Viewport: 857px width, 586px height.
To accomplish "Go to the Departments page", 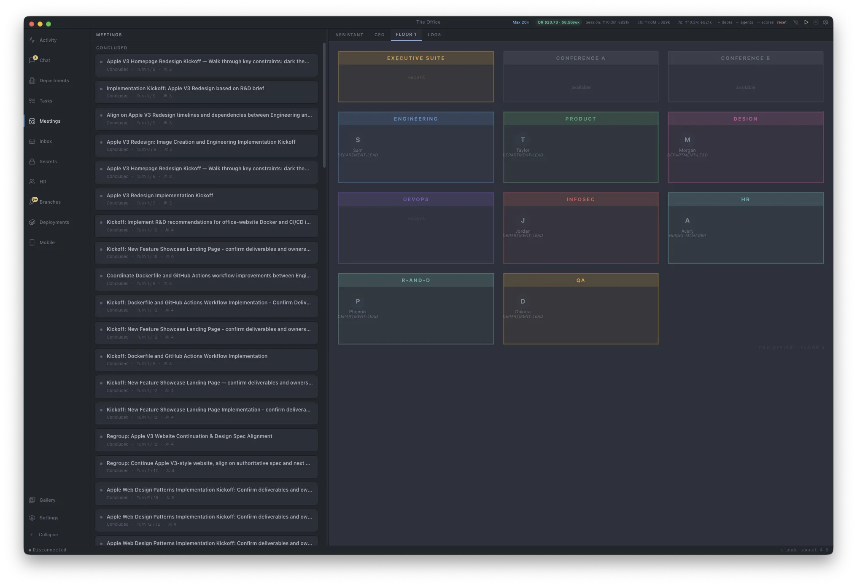I will click(x=54, y=81).
